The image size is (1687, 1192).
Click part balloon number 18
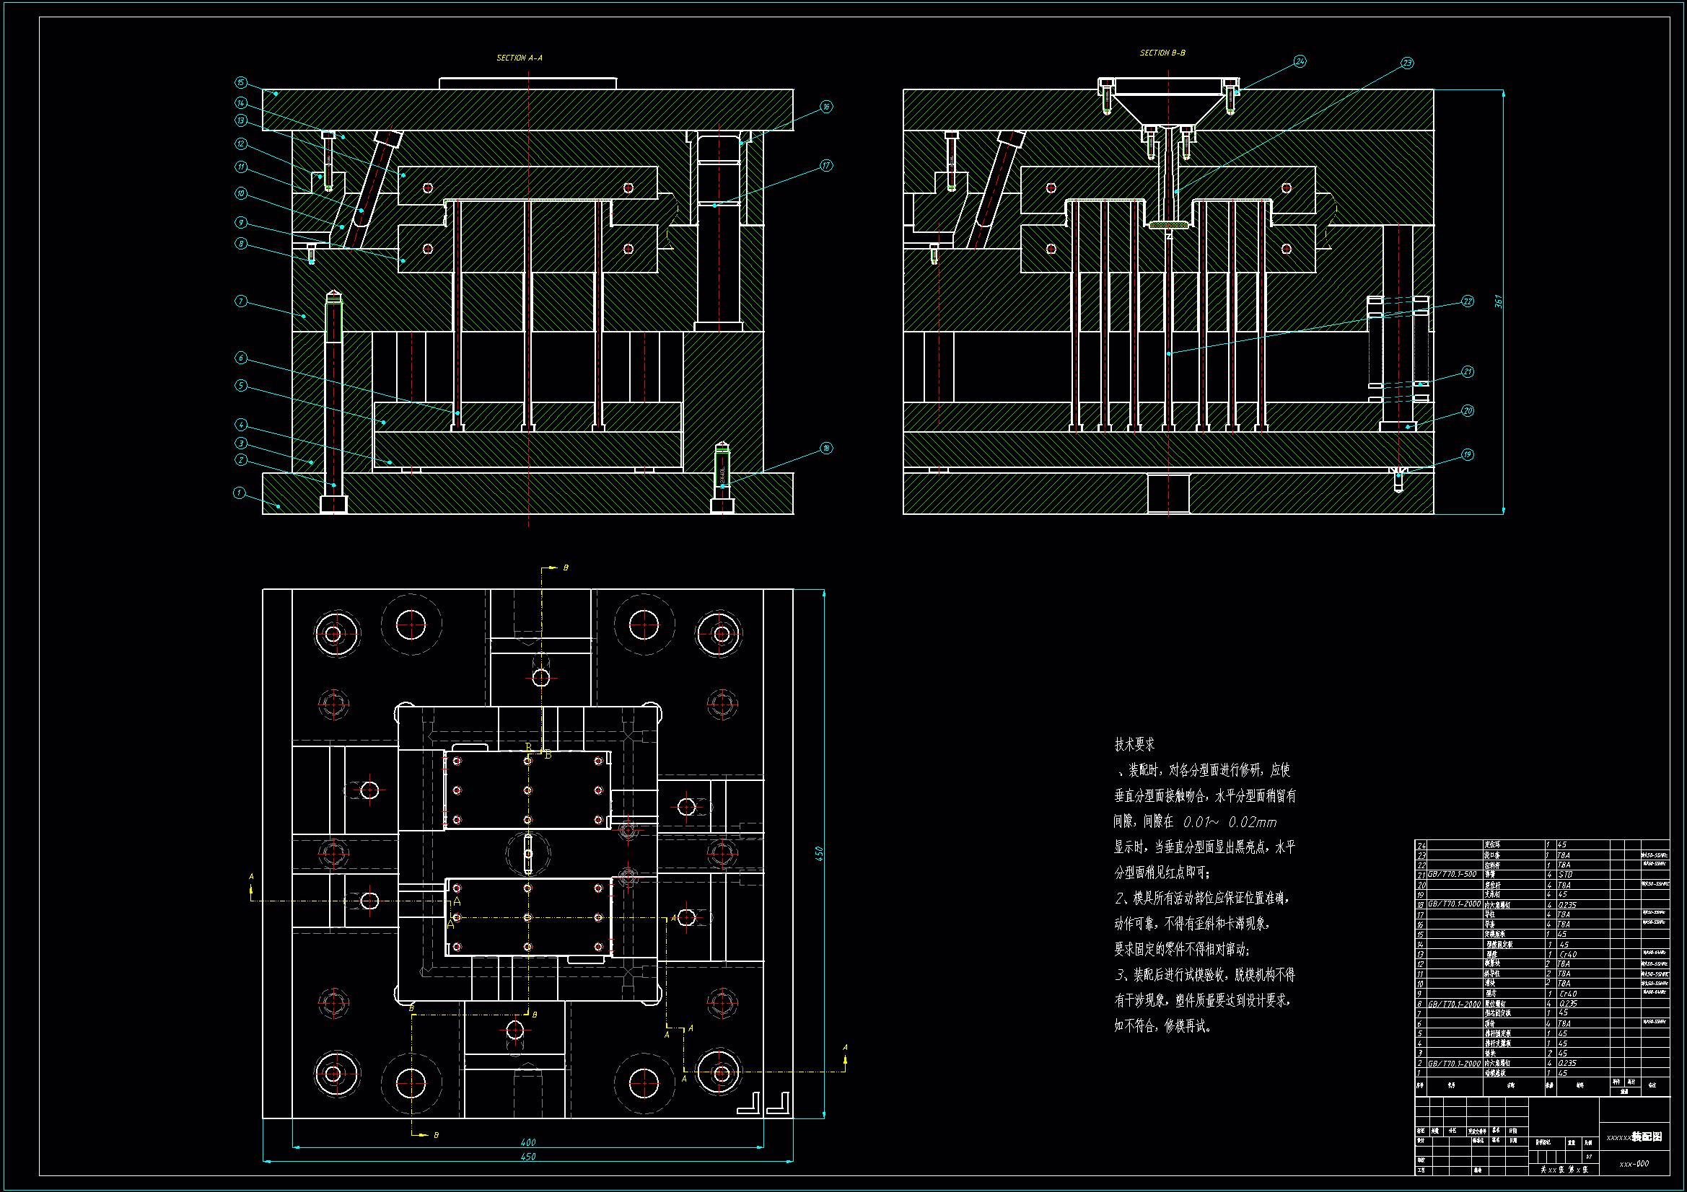pyautogui.click(x=826, y=448)
